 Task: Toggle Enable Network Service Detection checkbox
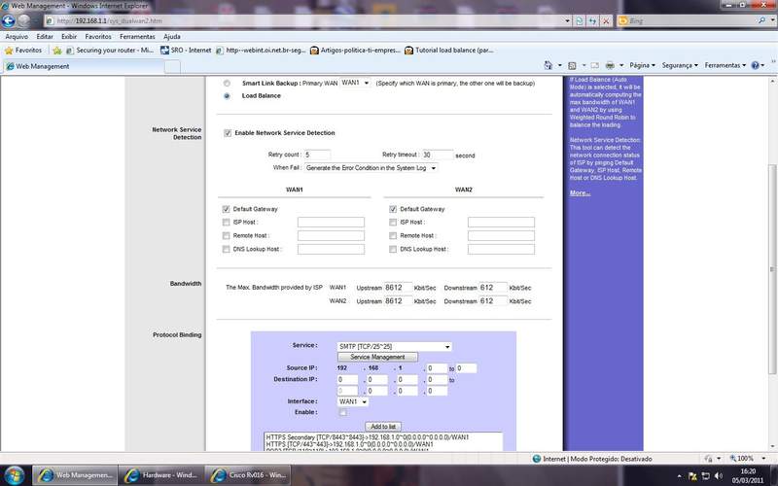tap(228, 133)
